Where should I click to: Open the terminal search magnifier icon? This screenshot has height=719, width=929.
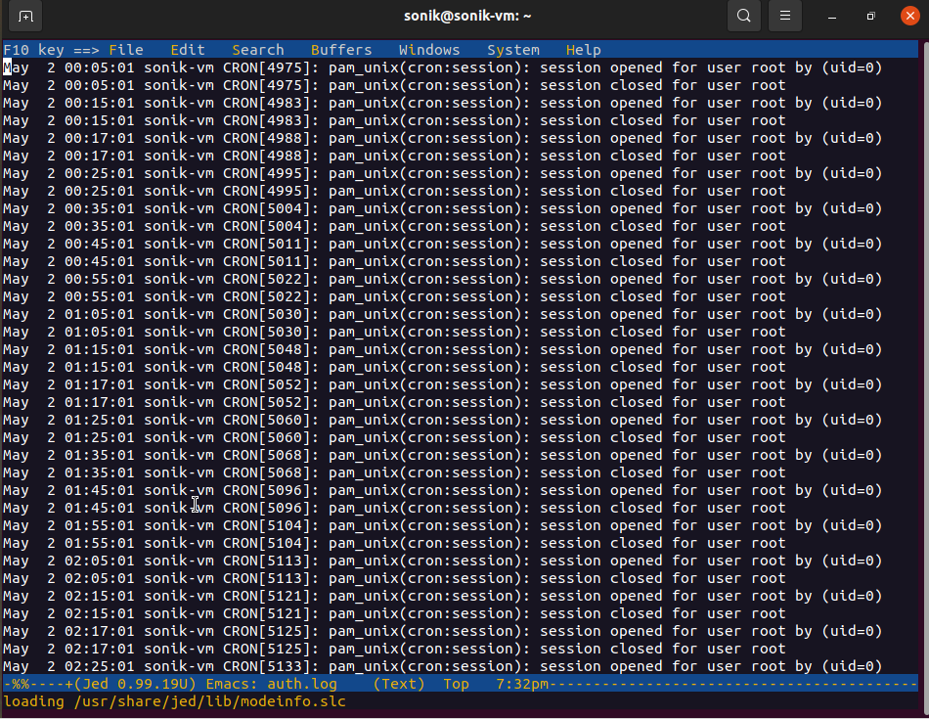(744, 17)
